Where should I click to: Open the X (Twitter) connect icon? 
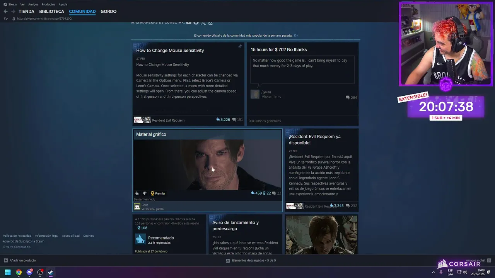coord(203,23)
